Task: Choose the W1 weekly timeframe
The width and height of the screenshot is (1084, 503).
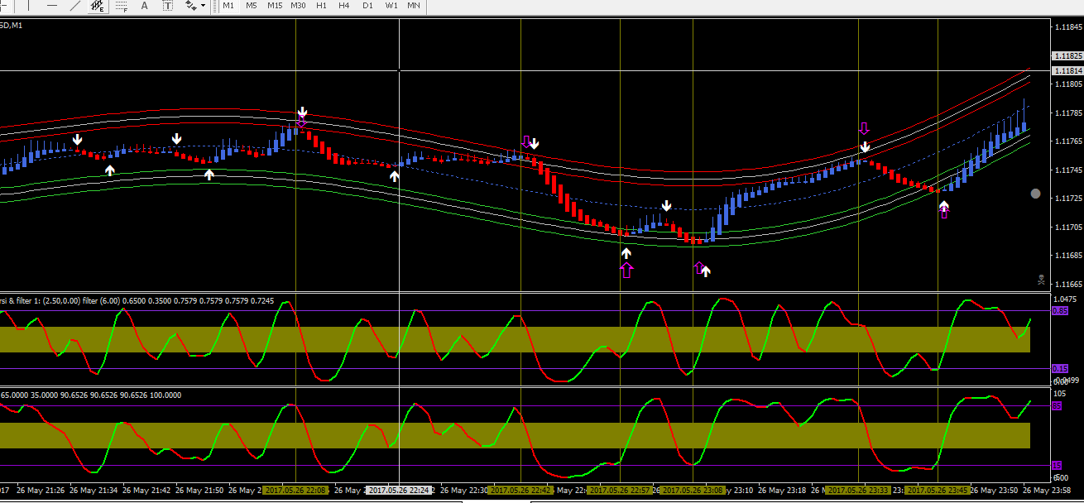Action: tap(391, 6)
